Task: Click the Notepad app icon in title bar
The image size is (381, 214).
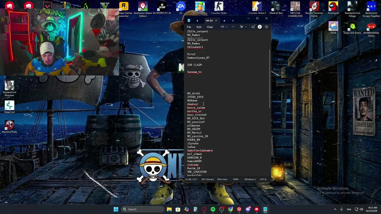Action: (x=189, y=21)
